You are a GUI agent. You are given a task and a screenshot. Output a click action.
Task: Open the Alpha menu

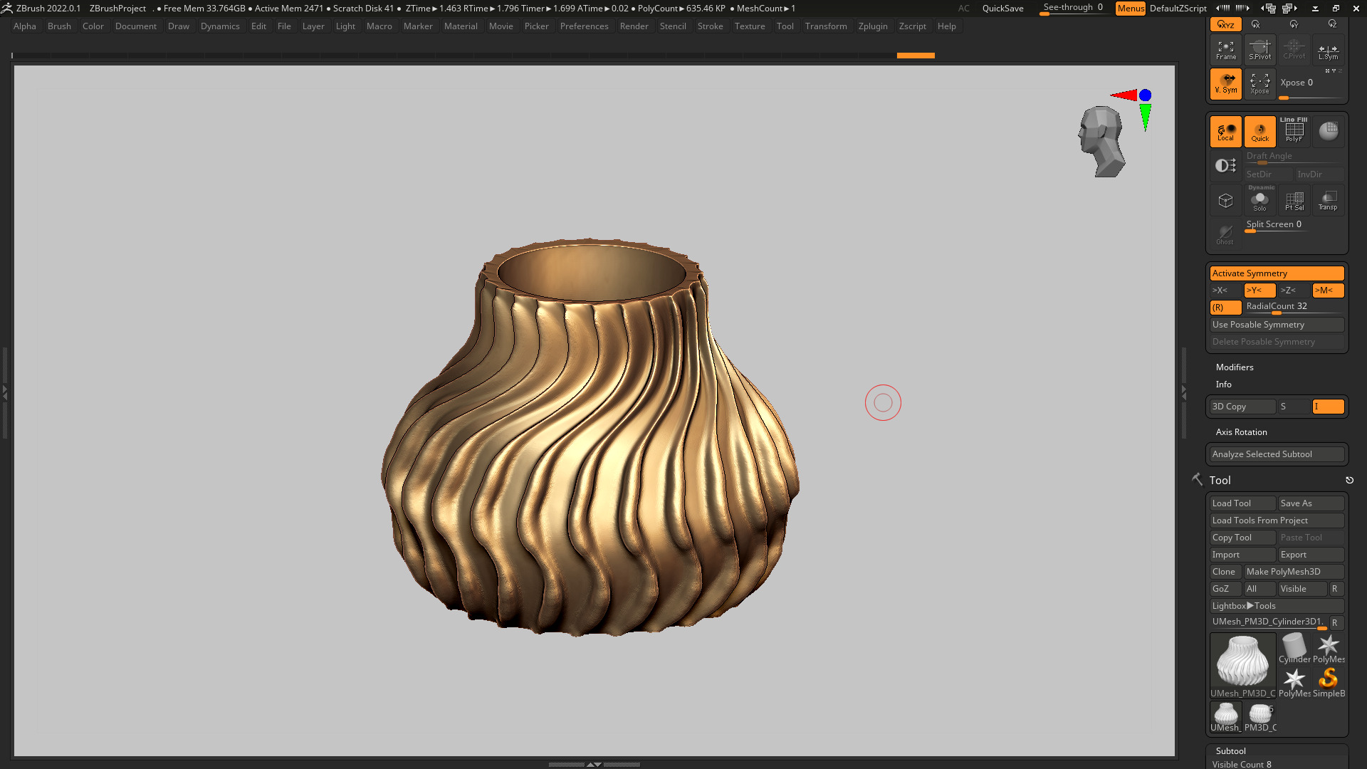[x=25, y=26]
